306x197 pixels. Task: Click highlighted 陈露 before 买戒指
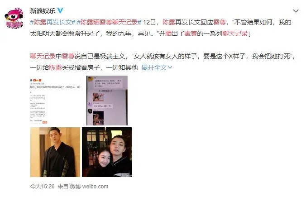(x=55, y=67)
